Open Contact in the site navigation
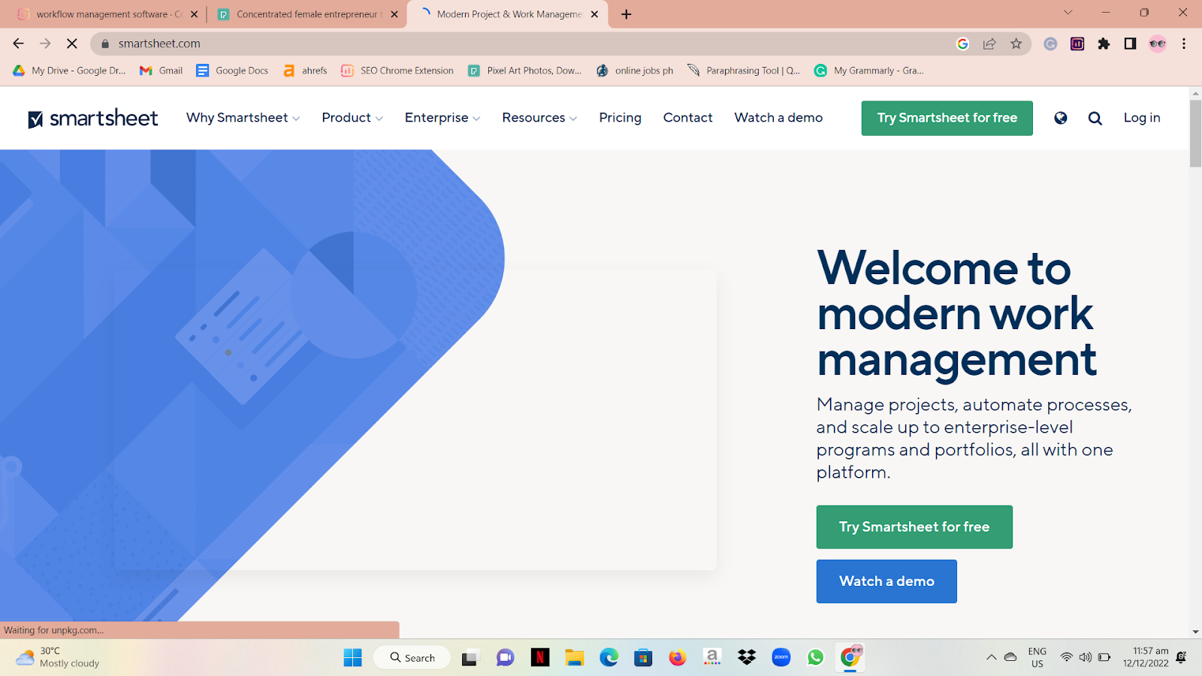 [688, 118]
